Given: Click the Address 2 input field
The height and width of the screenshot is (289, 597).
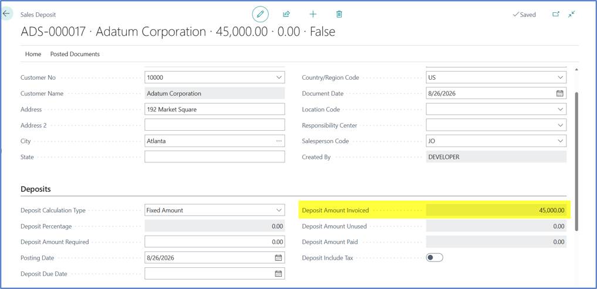Looking at the screenshot, I should [215, 125].
